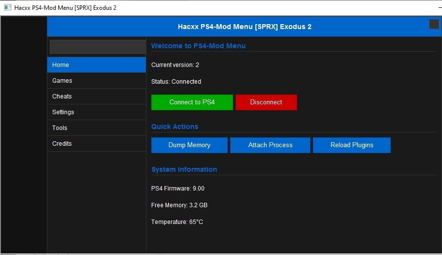Image resolution: width=442 pixels, height=255 pixels.
Task: Focus the search field above Home
Action: pos(98,47)
